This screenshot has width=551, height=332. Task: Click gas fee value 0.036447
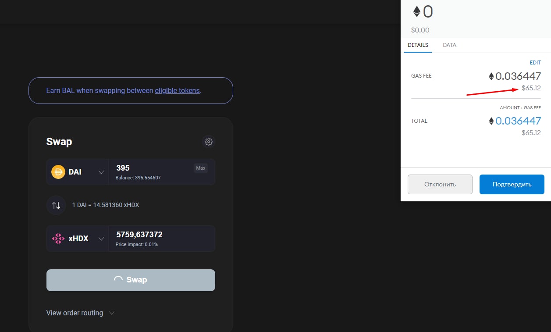point(518,76)
